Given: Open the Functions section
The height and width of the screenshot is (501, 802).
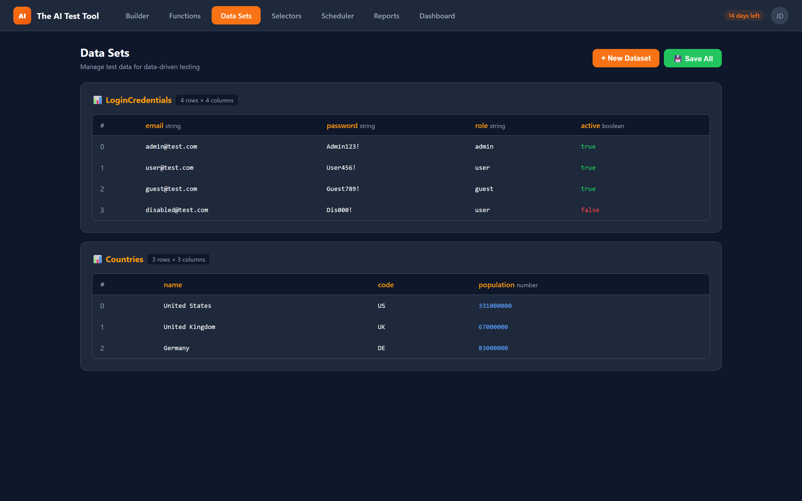Looking at the screenshot, I should click(185, 16).
